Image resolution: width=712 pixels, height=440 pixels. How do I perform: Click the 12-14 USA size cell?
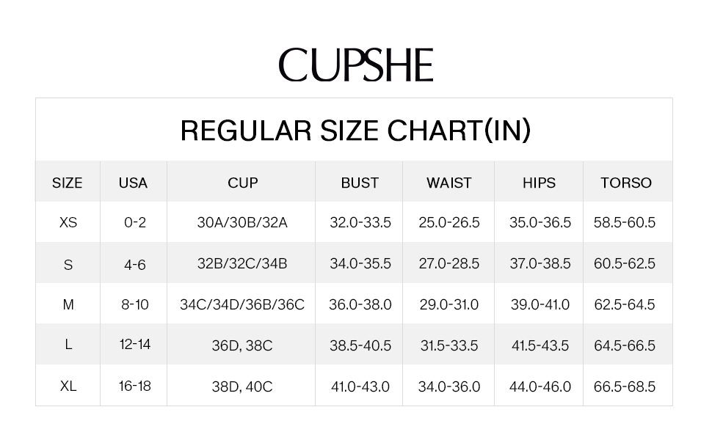[135, 344]
